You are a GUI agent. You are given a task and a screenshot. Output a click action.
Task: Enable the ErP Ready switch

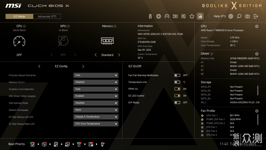[177, 103]
